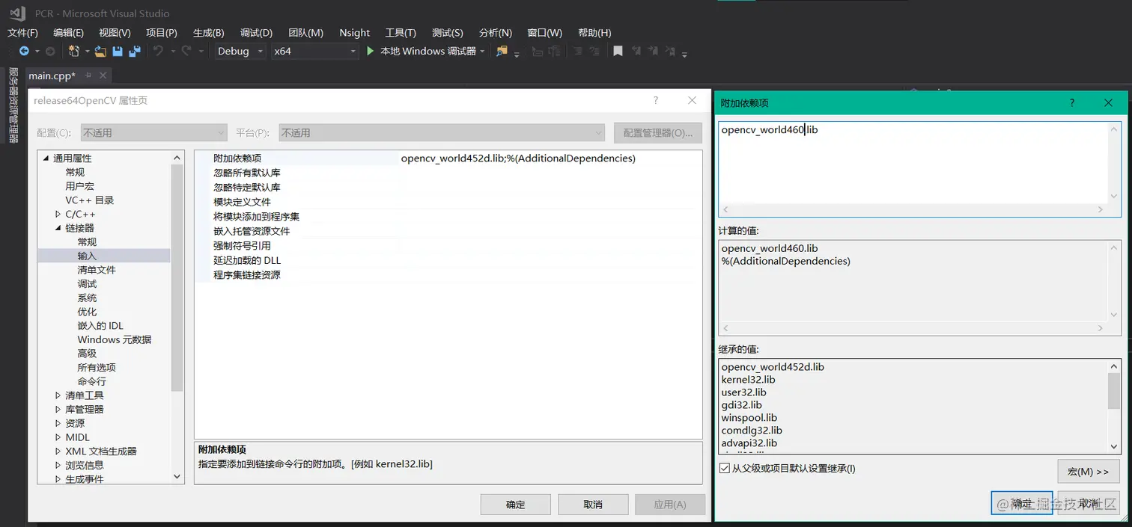Viewport: 1132px width, 527px height.
Task: Click the 宏(M) >> button
Action: point(1089,472)
